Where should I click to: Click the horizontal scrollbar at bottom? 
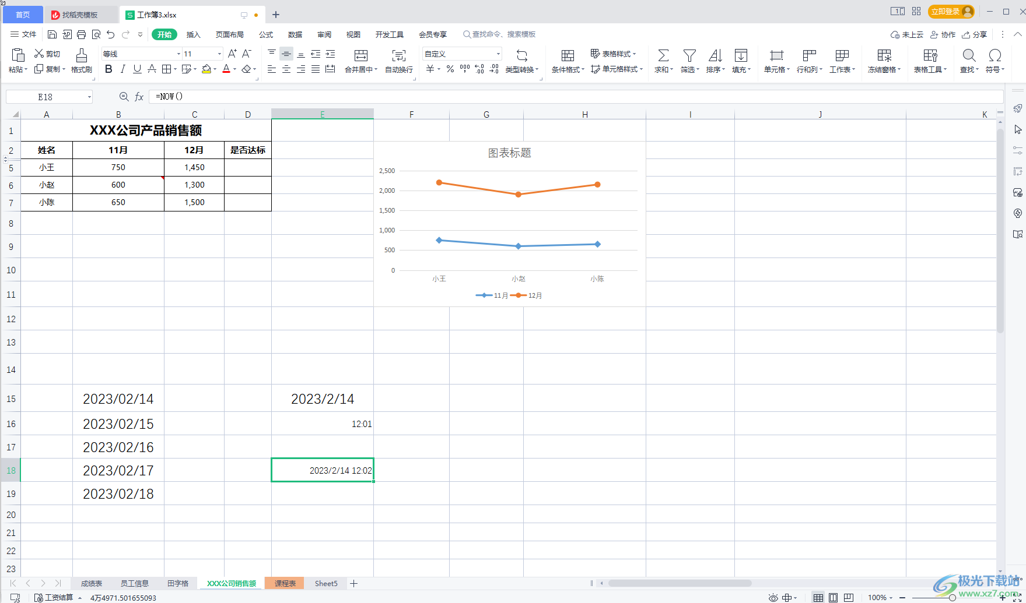coord(680,583)
